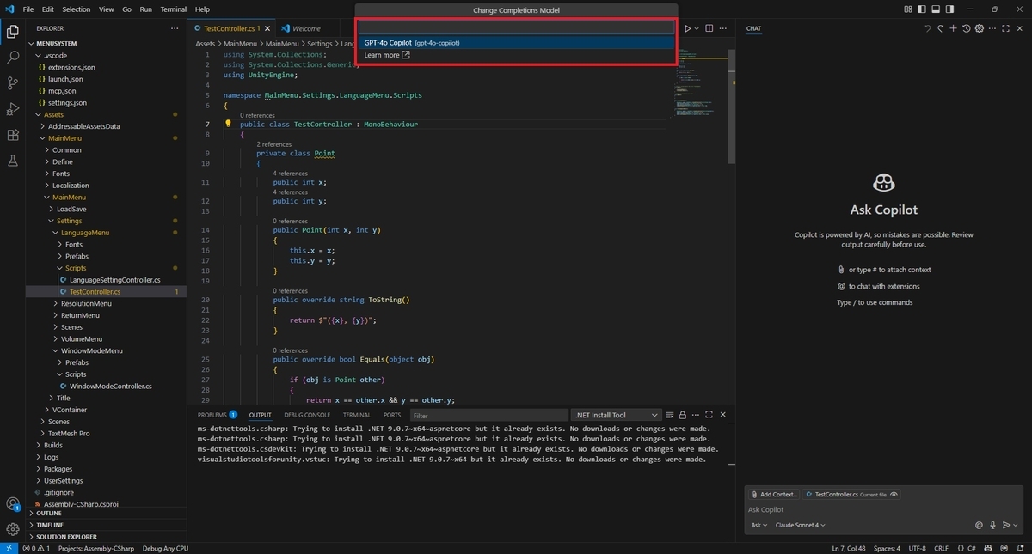Open the Explorer view in activity bar
Screen dimensions: 1032x554
pyautogui.click(x=13, y=32)
